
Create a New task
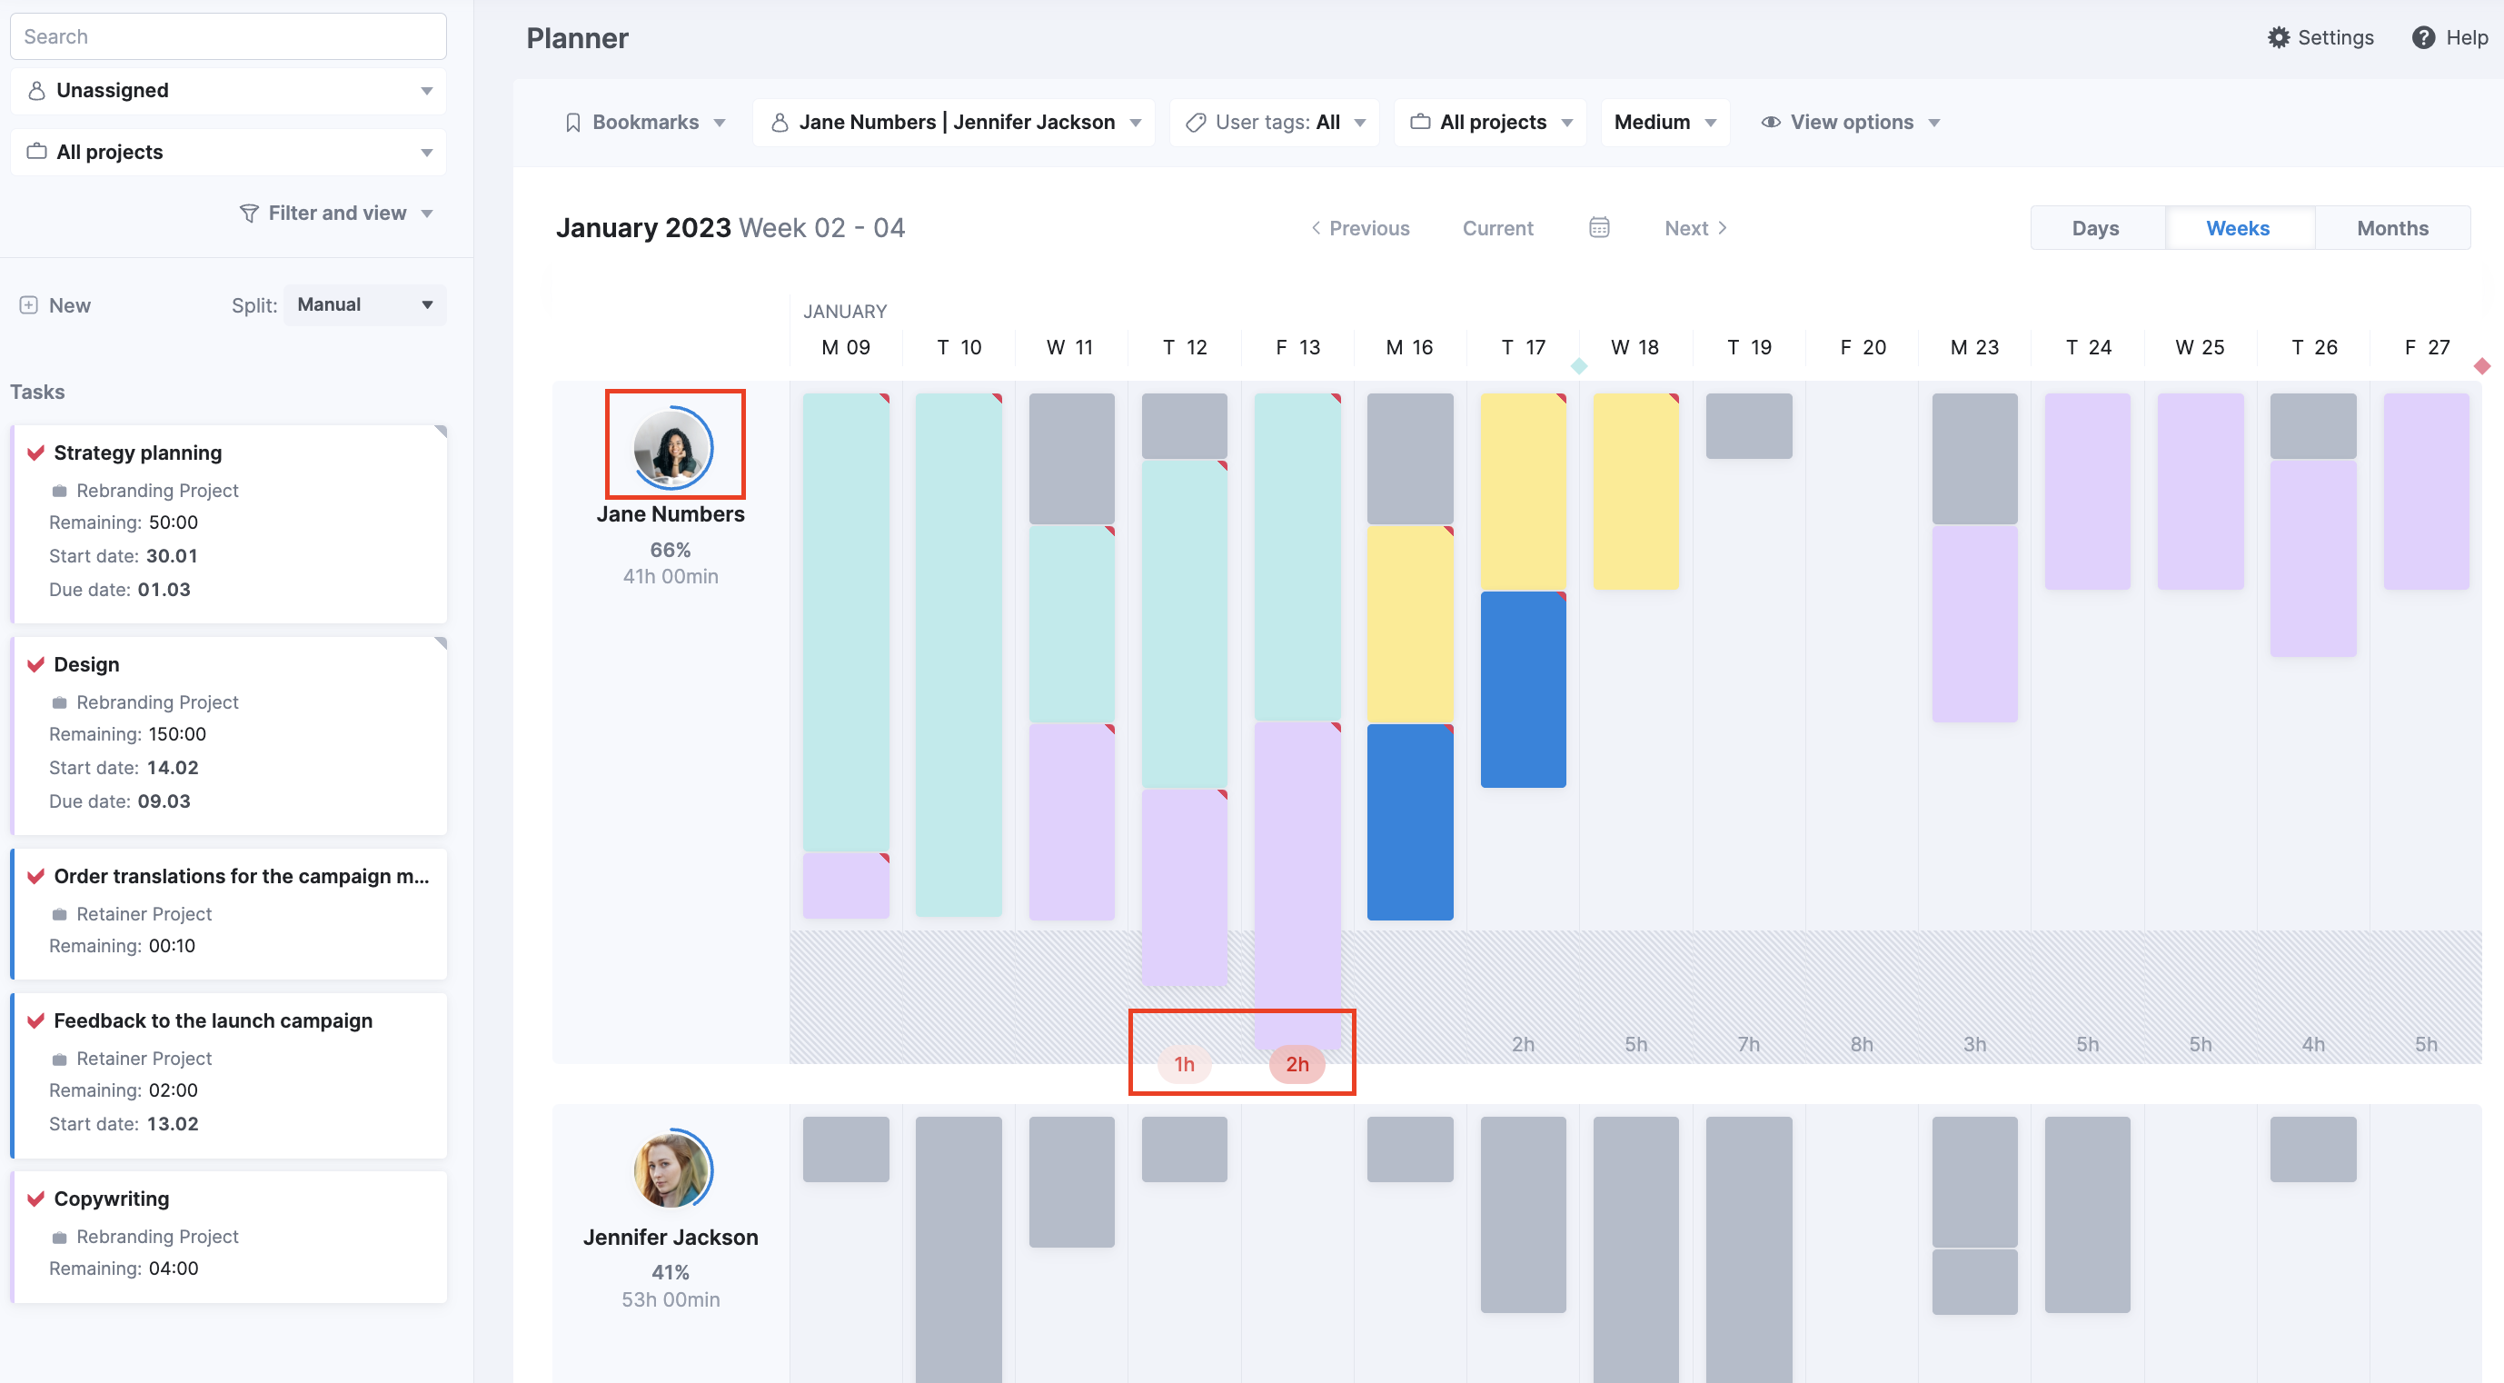click(55, 305)
